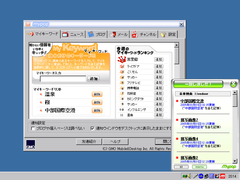The height and width of the screenshot is (180, 240).
Task: Open 中部国際空港 article link in popup
Action: coord(192,101)
